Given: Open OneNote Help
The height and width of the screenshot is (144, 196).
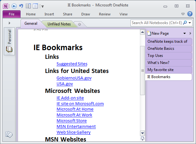Looking at the screenshot, I should pyautogui.click(x=190, y=14).
